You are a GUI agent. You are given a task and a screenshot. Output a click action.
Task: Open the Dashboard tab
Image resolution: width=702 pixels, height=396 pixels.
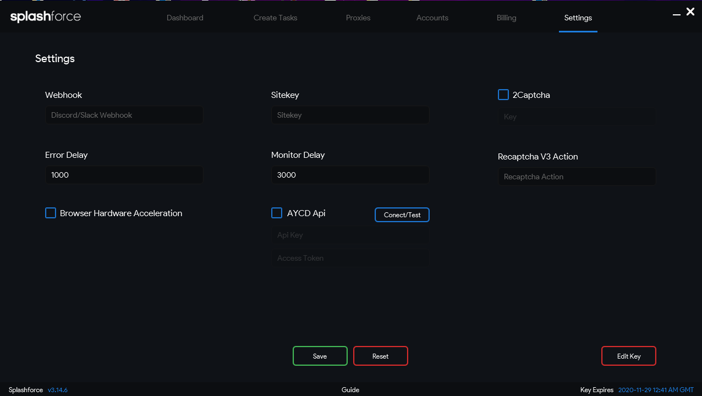coord(185,18)
